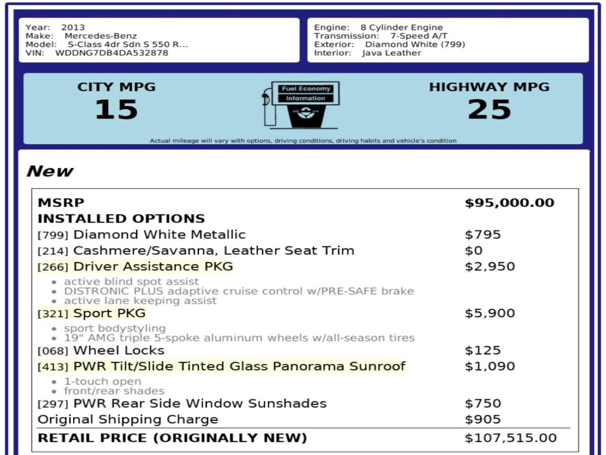Click the Highway MPG value 25

pos(489,109)
